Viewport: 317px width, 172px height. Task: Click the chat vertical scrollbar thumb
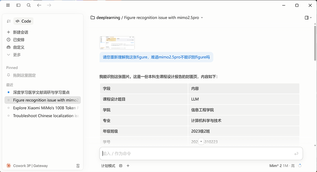(315, 43)
